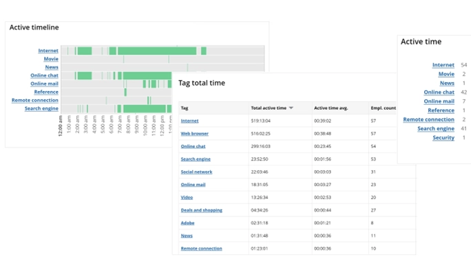Select the Online chat timeline label
The image size is (471, 273).
[x=44, y=75]
